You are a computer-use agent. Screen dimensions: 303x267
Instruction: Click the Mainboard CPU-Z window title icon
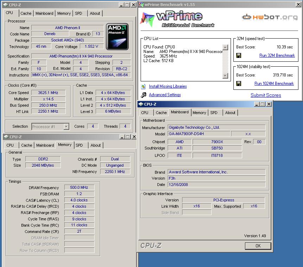(141, 104)
